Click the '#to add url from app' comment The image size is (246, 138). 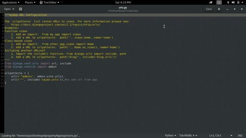click(x=81, y=80)
